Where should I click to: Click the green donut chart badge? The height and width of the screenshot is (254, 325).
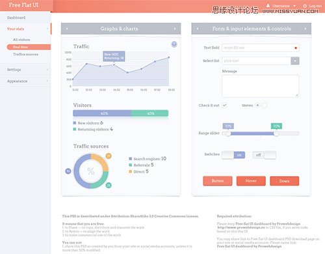click(109, 185)
